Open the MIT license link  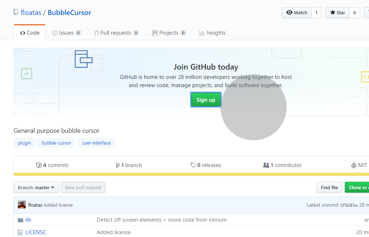pos(359,165)
